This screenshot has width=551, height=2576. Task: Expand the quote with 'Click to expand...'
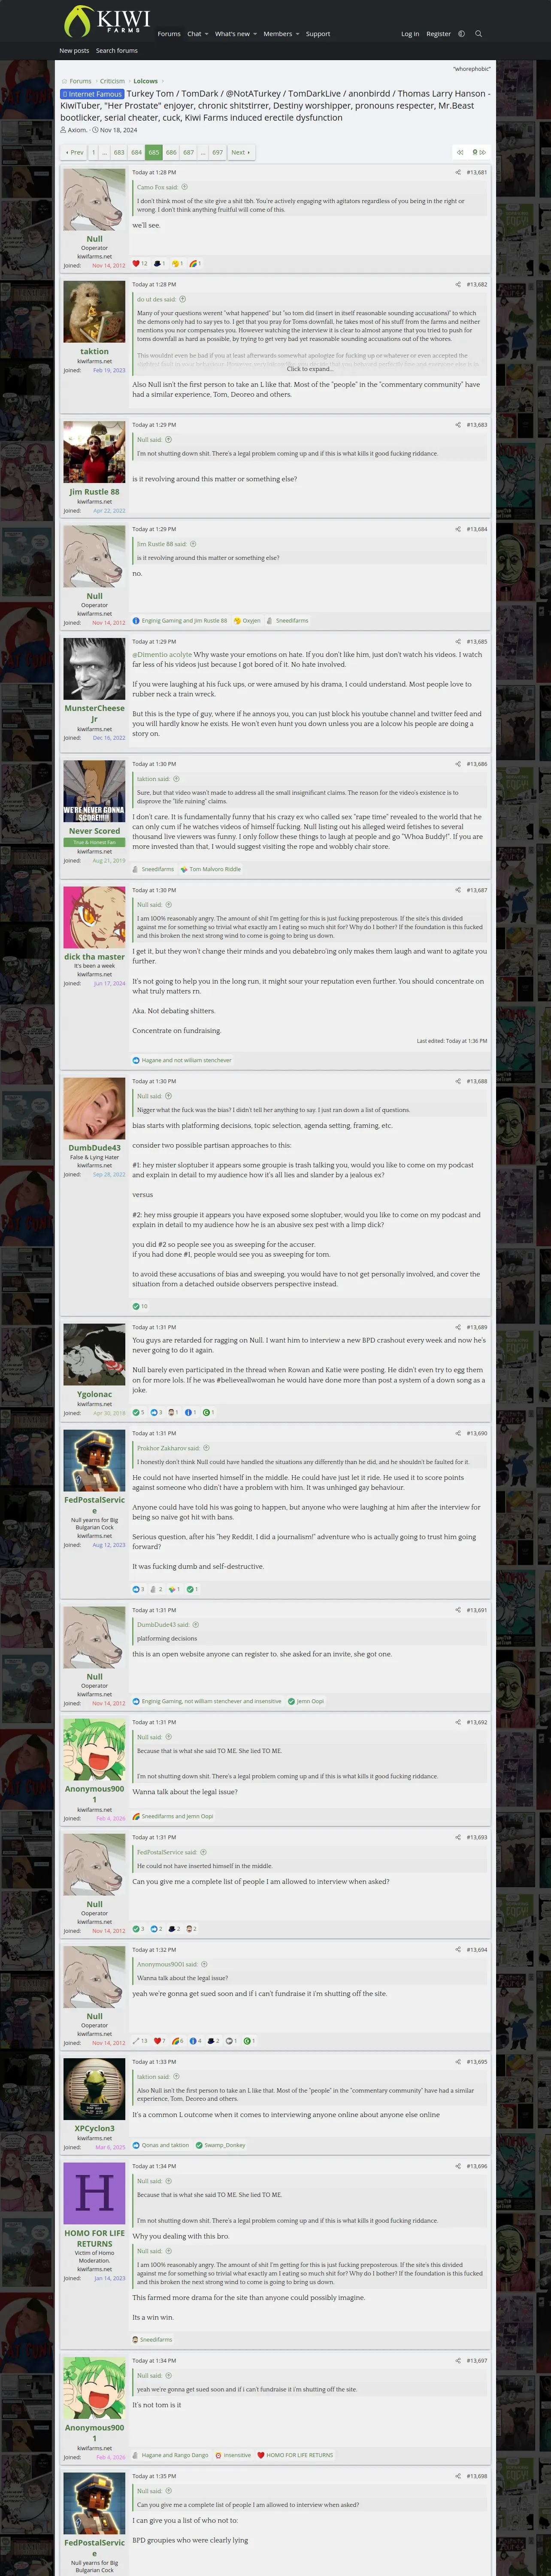pos(310,369)
